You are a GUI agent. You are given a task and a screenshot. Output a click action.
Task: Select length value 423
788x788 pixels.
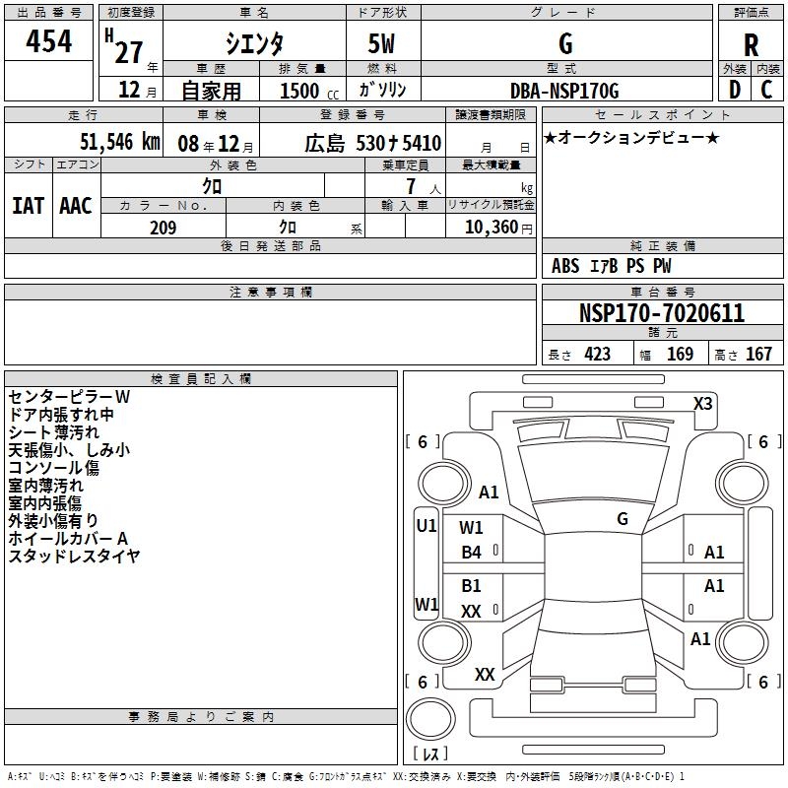[x=598, y=355]
